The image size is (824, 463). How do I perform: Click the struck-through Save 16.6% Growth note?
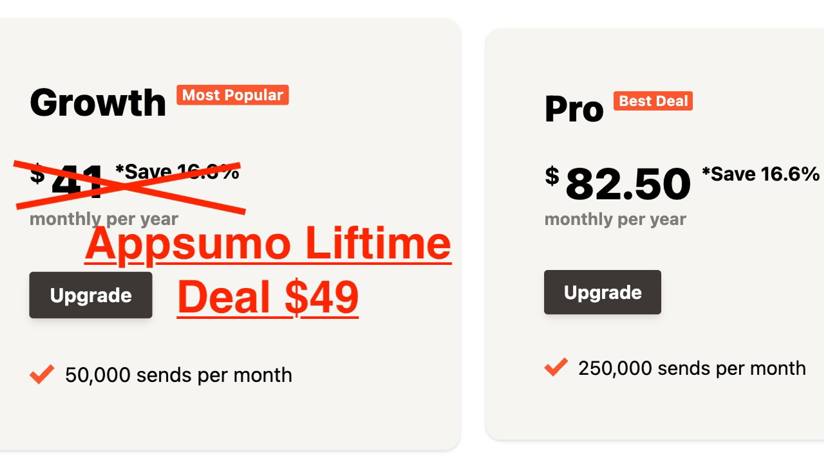[x=177, y=172]
